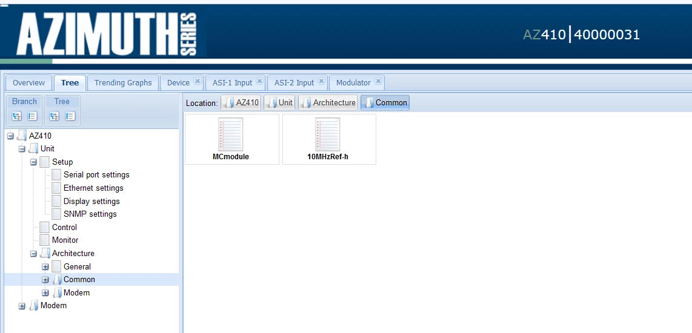Click the Serial port settings page icon
Screen dimensions: 692x333
pos(56,175)
